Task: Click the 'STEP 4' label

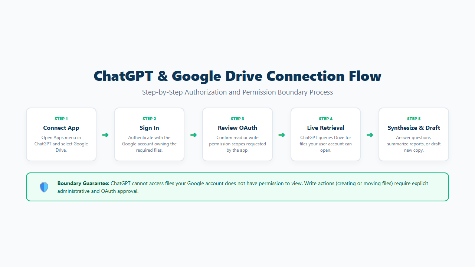Action: coord(325,119)
